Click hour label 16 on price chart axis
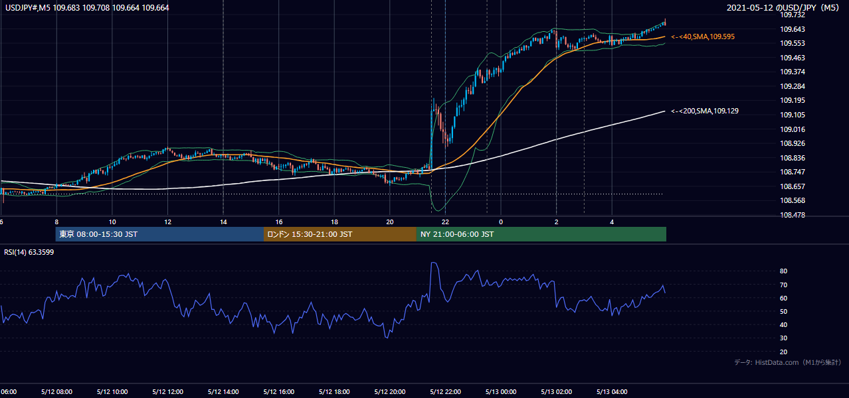The width and height of the screenshot is (849, 398). (279, 222)
